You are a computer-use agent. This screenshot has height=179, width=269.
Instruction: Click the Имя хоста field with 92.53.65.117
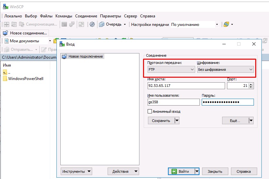pos(186,86)
